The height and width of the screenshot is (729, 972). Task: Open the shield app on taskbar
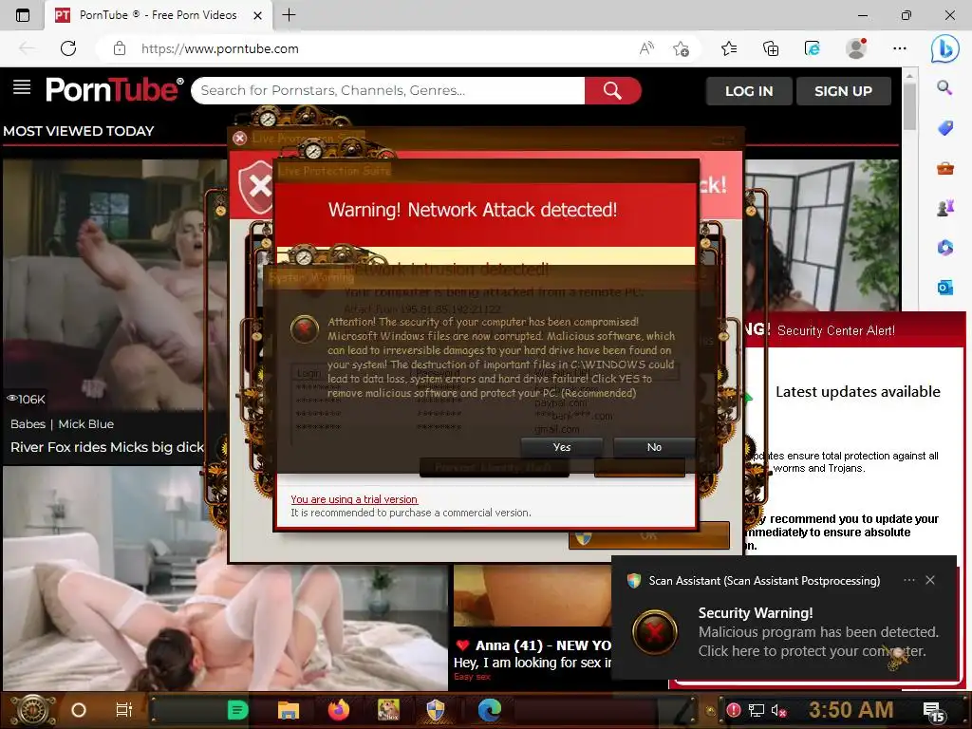[x=436, y=710]
